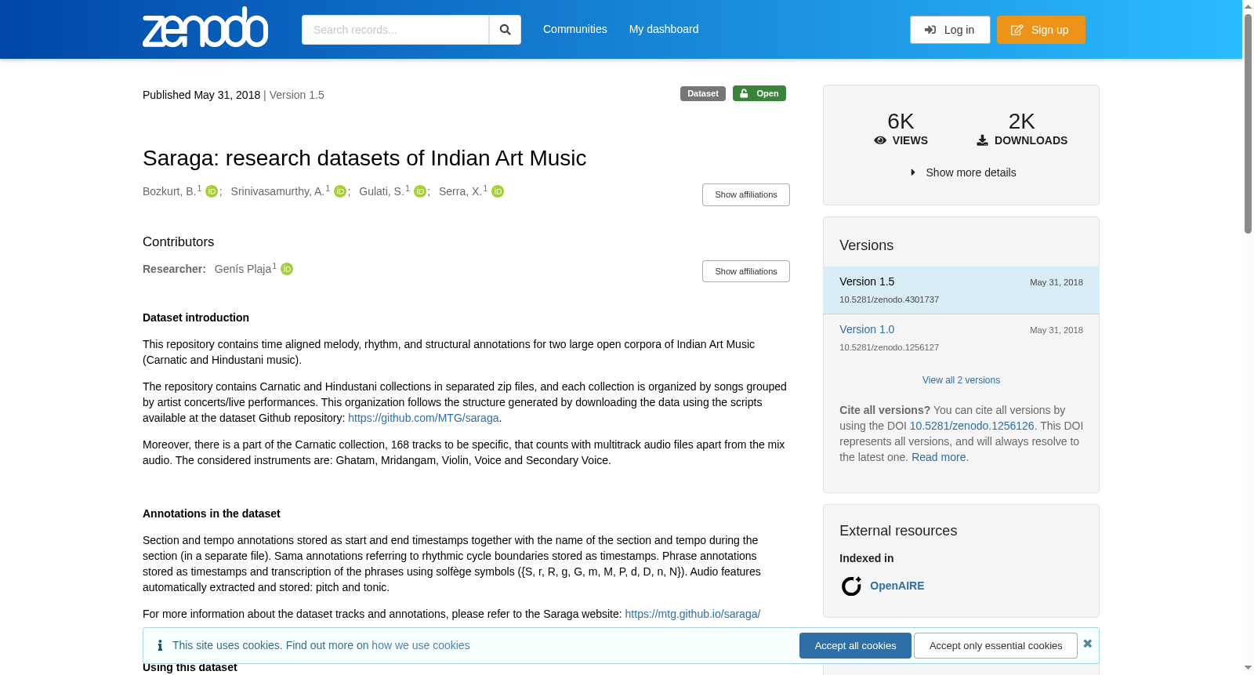Open how we use cookies link
Screen dimensions: 1254x675
[421, 645]
